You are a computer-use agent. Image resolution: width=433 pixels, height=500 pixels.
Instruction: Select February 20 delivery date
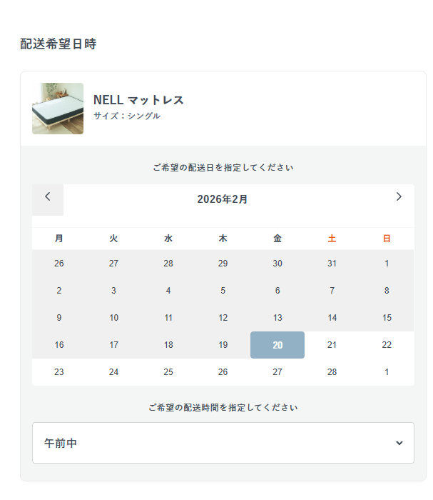click(277, 345)
